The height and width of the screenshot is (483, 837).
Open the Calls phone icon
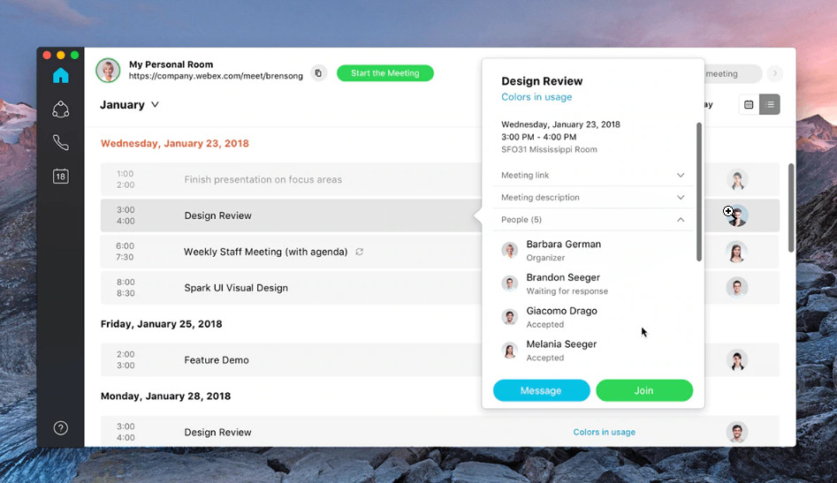coord(61,142)
